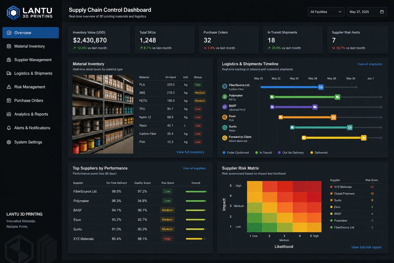The width and height of the screenshot is (394, 263).
Task: Click Global Polymers risk score 16
Action: coord(372,194)
